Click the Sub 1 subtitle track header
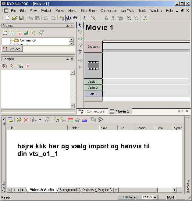 [93, 94]
